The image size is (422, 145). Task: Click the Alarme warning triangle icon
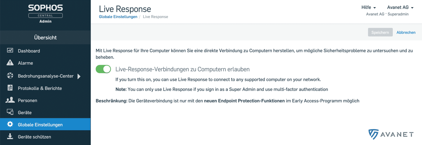10,63
